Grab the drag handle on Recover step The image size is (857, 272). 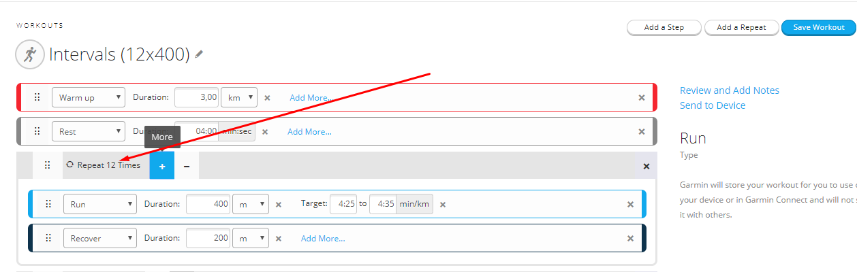click(x=48, y=238)
